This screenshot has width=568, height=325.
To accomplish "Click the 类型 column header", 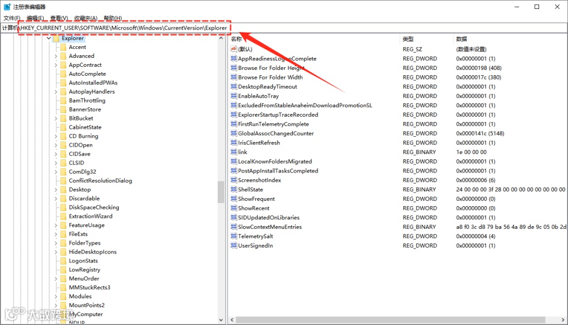I will coord(427,39).
